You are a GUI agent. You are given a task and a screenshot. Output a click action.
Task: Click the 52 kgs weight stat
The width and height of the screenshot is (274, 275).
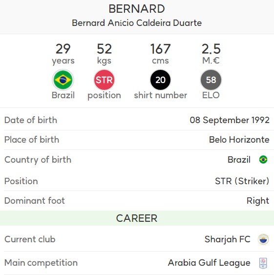[x=104, y=54]
